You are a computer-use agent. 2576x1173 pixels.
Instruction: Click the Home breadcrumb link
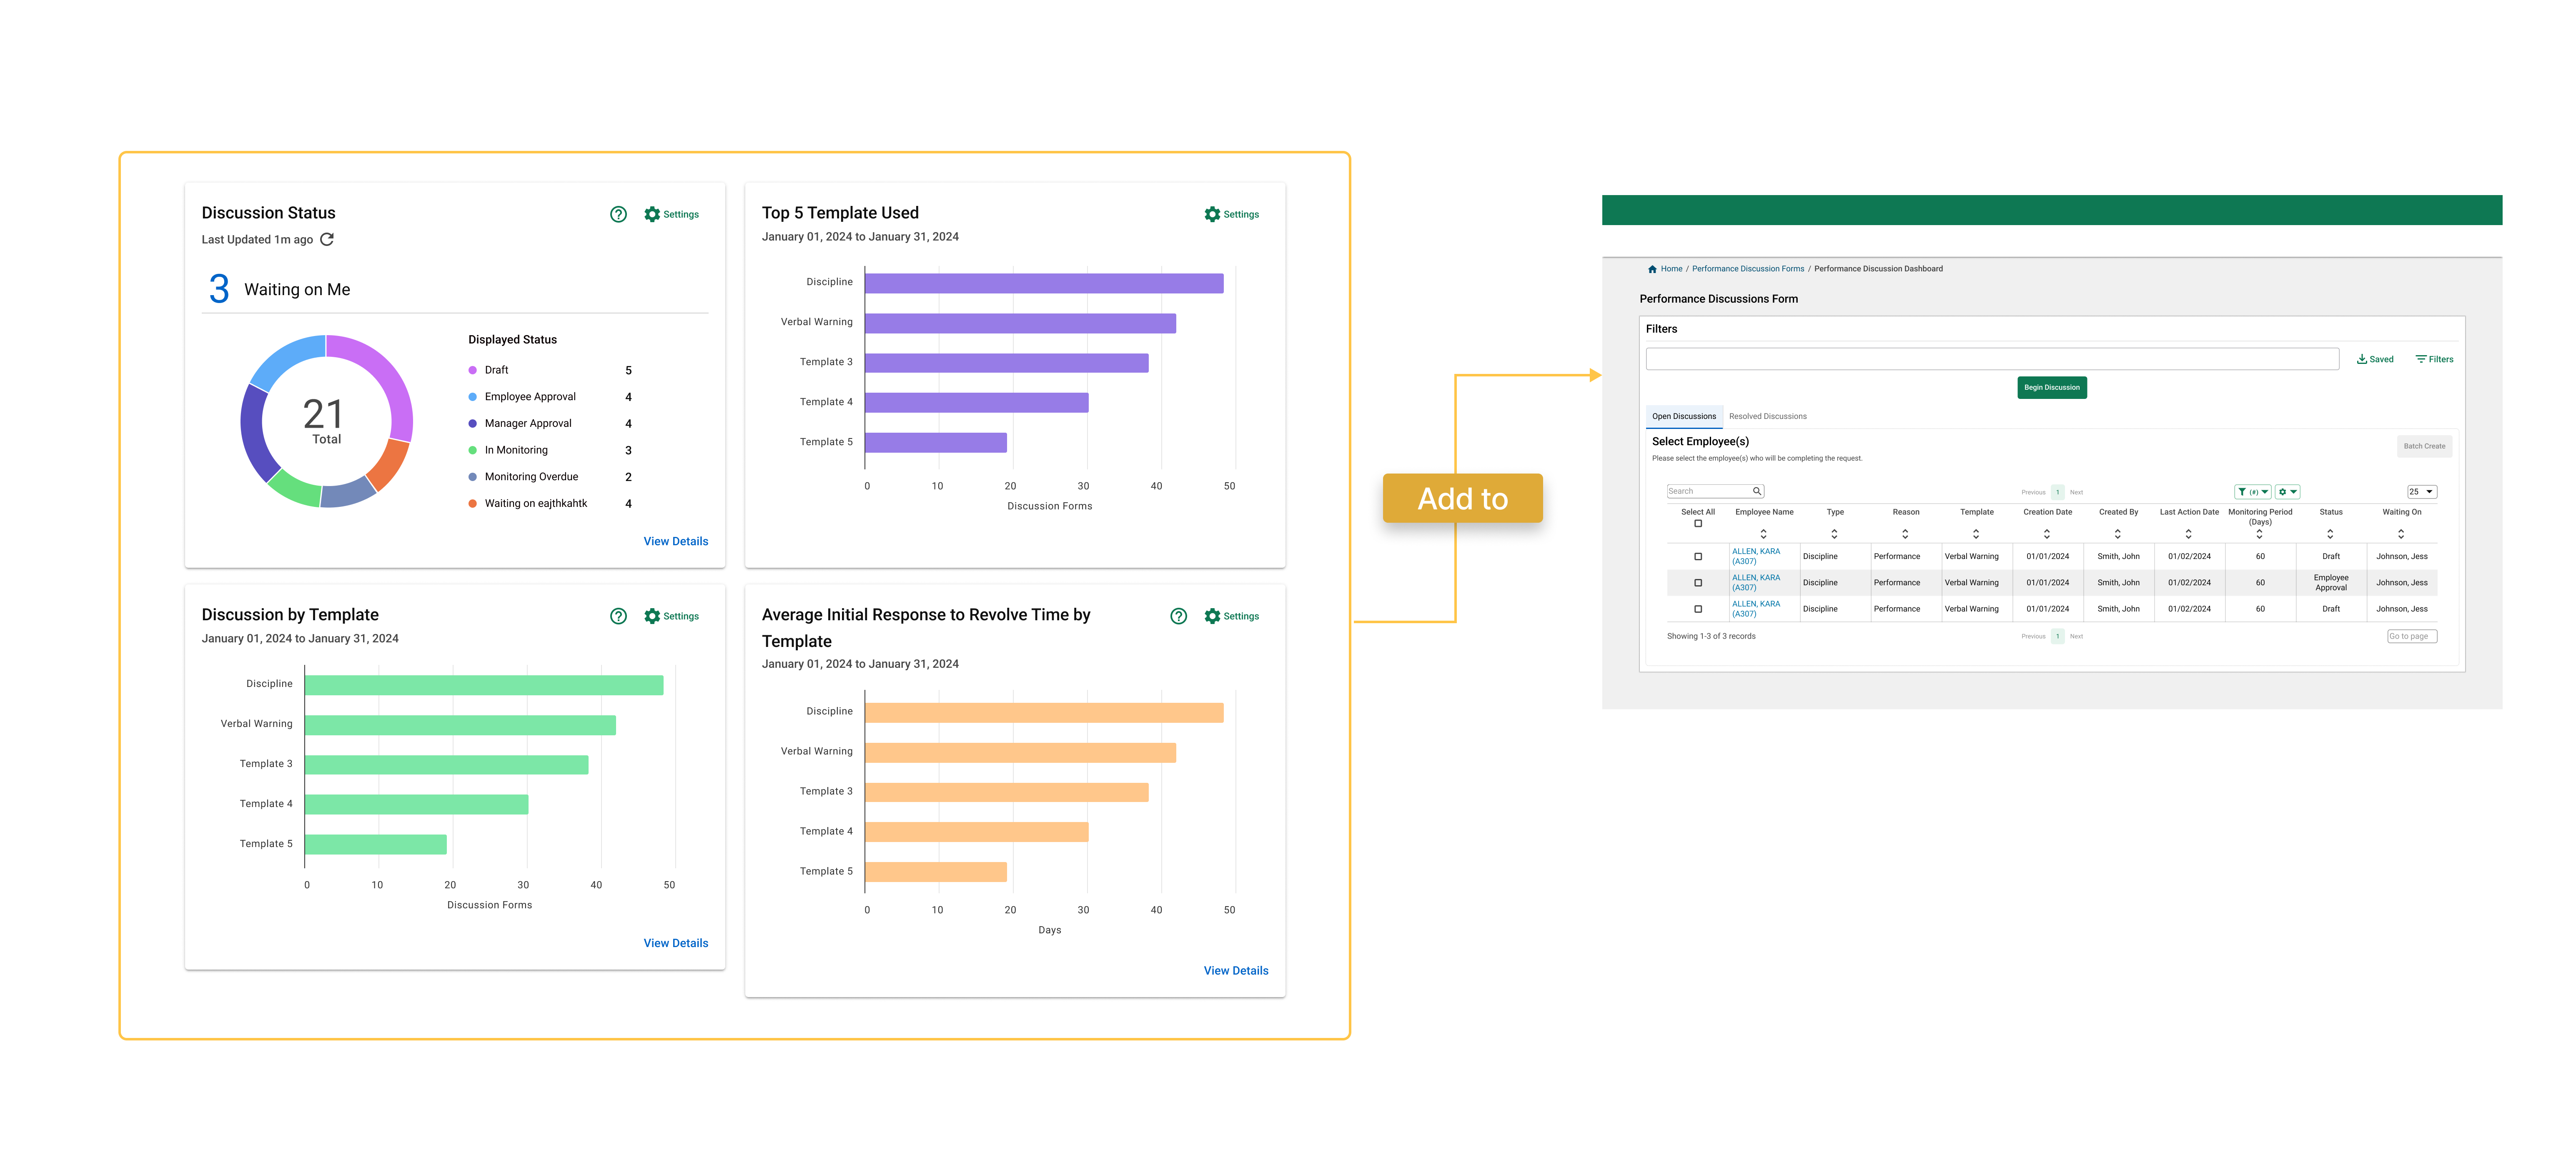point(1672,269)
